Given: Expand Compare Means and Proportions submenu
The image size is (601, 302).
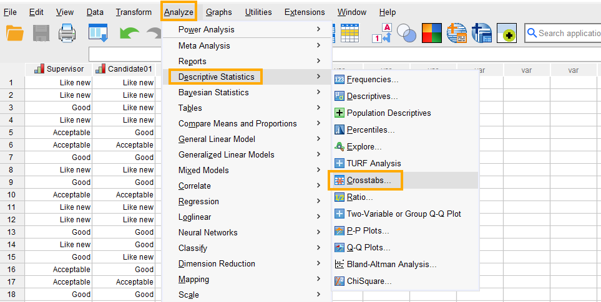Looking at the screenshot, I should 247,123.
